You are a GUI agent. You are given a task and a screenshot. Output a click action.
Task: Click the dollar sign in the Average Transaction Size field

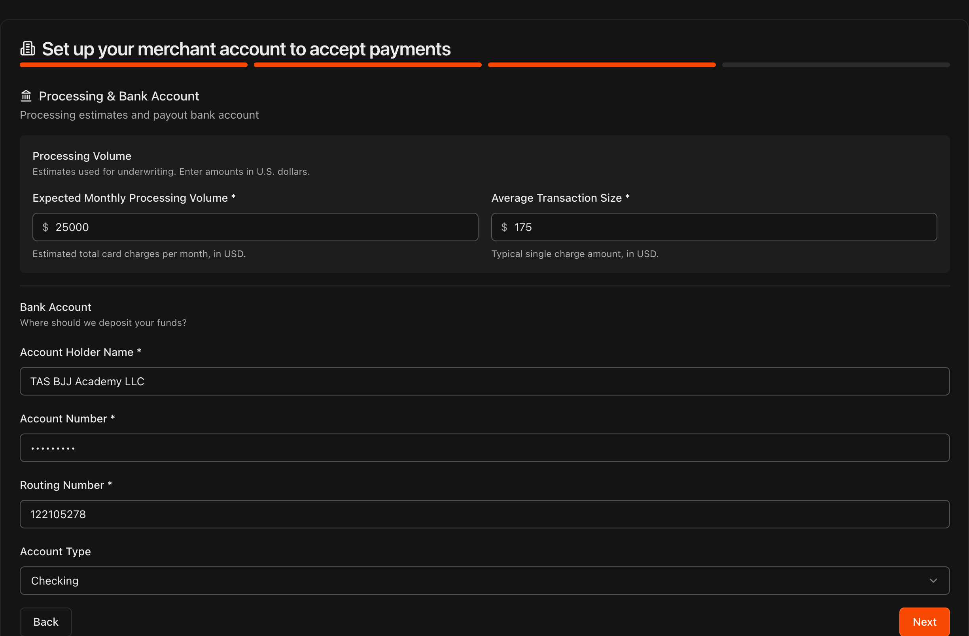click(504, 227)
